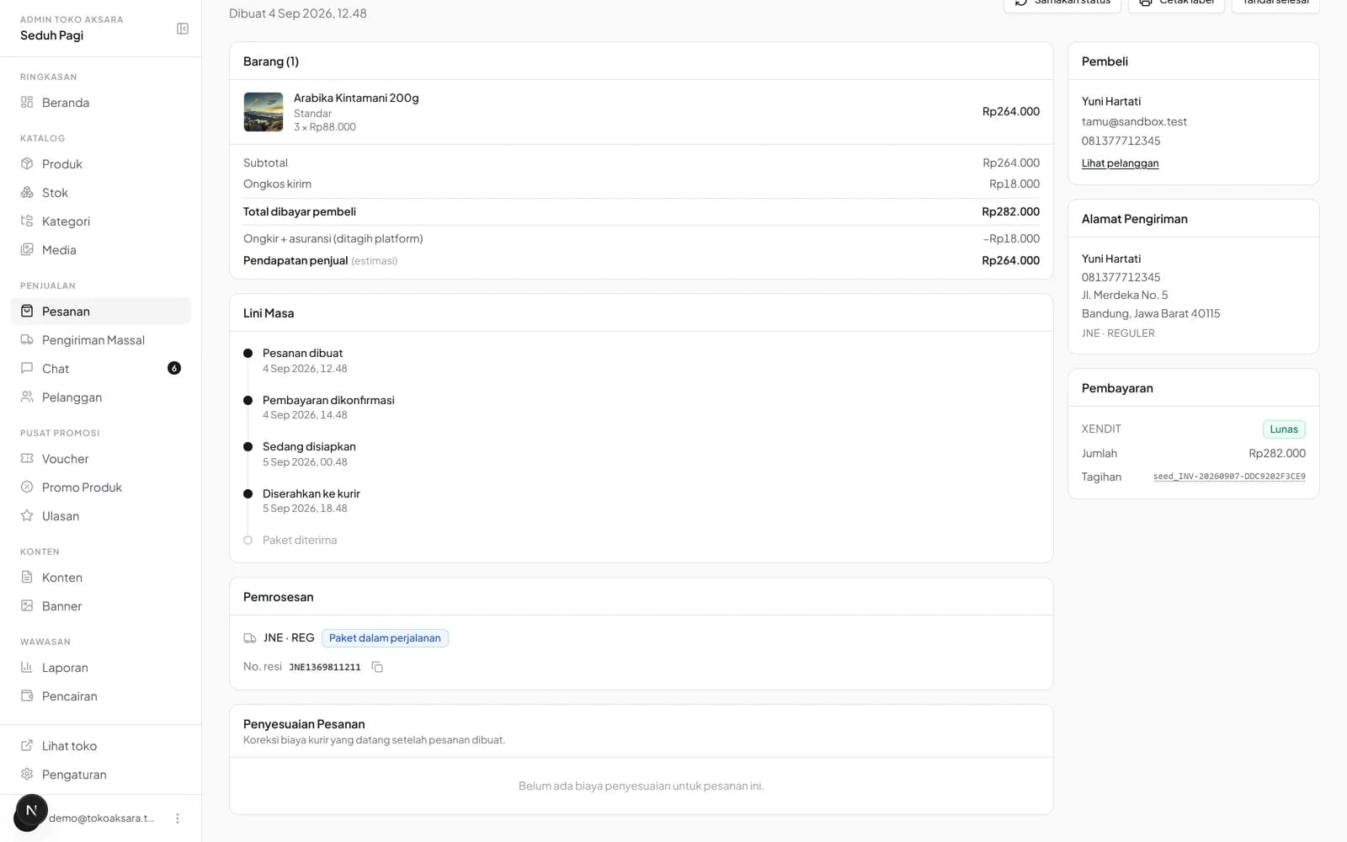Click the Lunas payment badge
This screenshot has width=1347, height=842.
[1284, 429]
